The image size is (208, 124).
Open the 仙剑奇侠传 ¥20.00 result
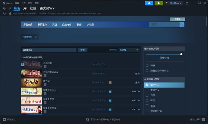click(81, 100)
